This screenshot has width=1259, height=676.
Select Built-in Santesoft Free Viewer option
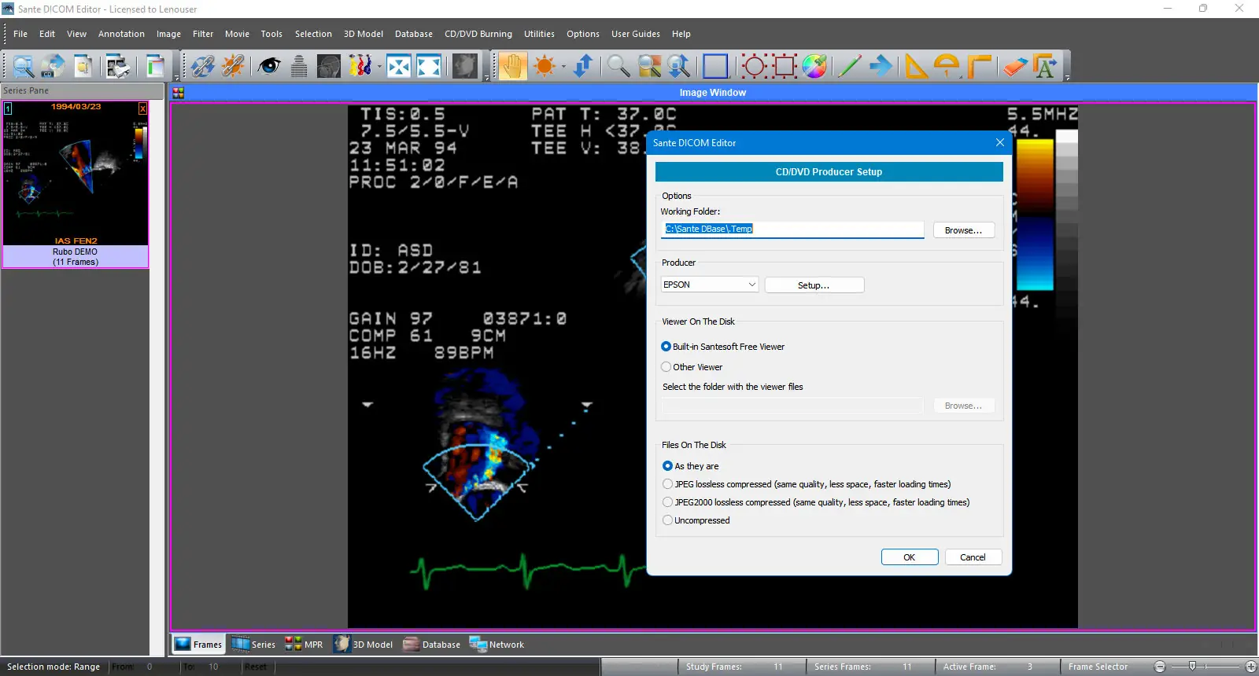tap(666, 347)
